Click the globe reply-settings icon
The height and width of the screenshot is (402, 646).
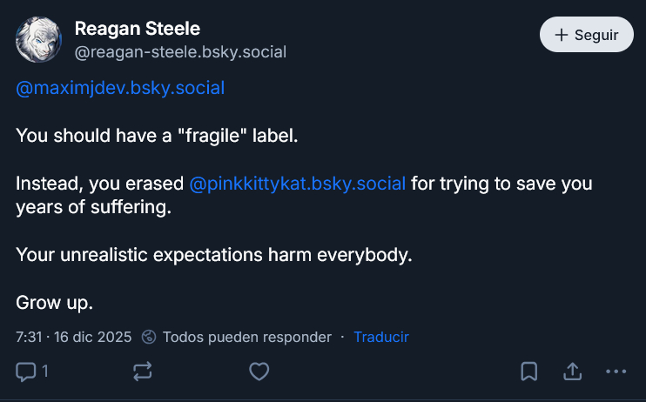click(x=149, y=337)
